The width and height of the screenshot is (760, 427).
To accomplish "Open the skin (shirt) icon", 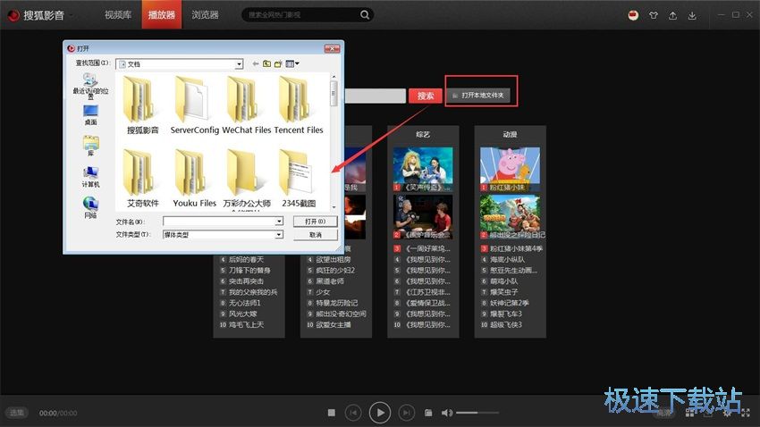I will point(654,15).
